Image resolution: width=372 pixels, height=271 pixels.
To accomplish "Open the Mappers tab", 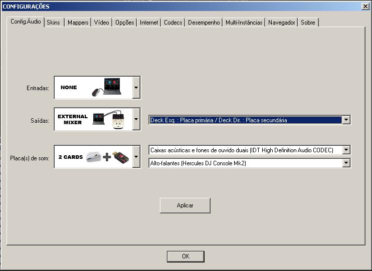I will coord(78,23).
